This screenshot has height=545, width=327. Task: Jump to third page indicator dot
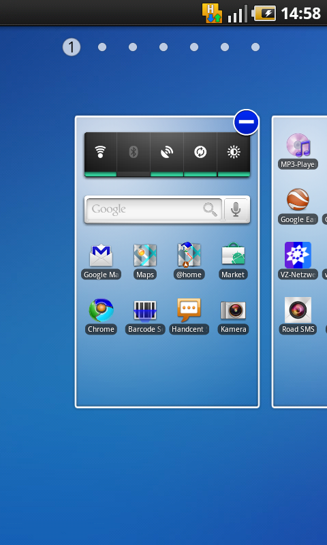tap(133, 47)
